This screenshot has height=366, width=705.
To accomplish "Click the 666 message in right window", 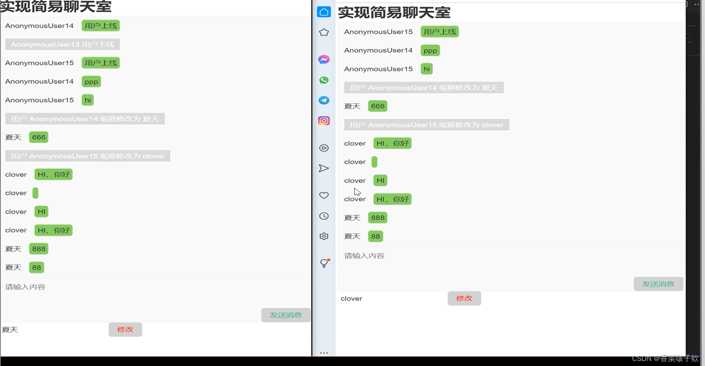I will click(378, 106).
